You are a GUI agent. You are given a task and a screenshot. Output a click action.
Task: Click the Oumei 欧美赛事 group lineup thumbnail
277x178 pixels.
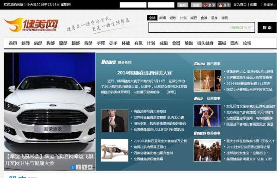pyautogui.click(x=207, y=150)
